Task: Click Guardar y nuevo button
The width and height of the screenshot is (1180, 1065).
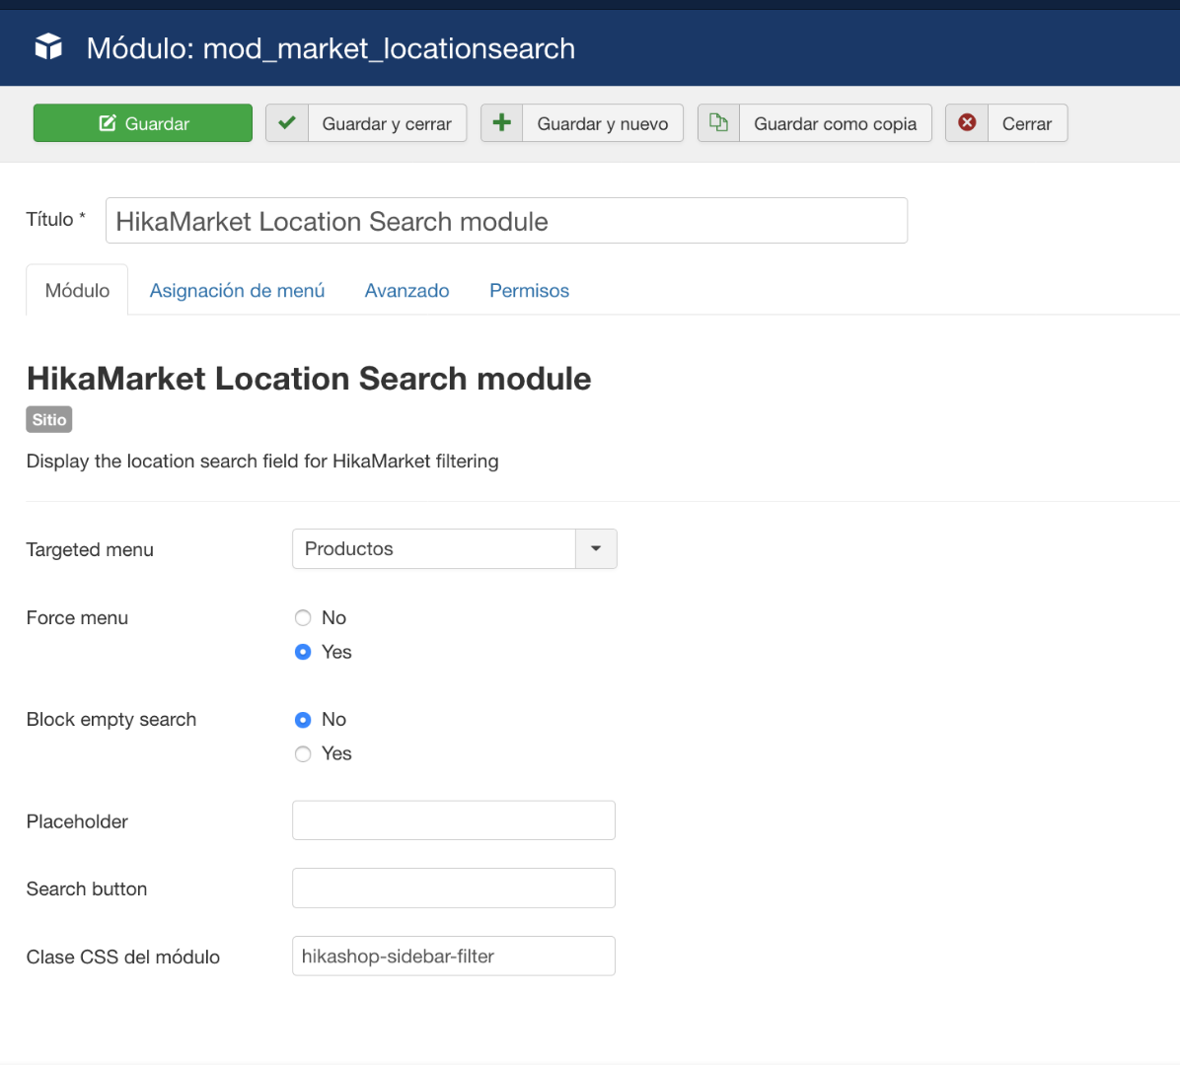Action: [582, 122]
